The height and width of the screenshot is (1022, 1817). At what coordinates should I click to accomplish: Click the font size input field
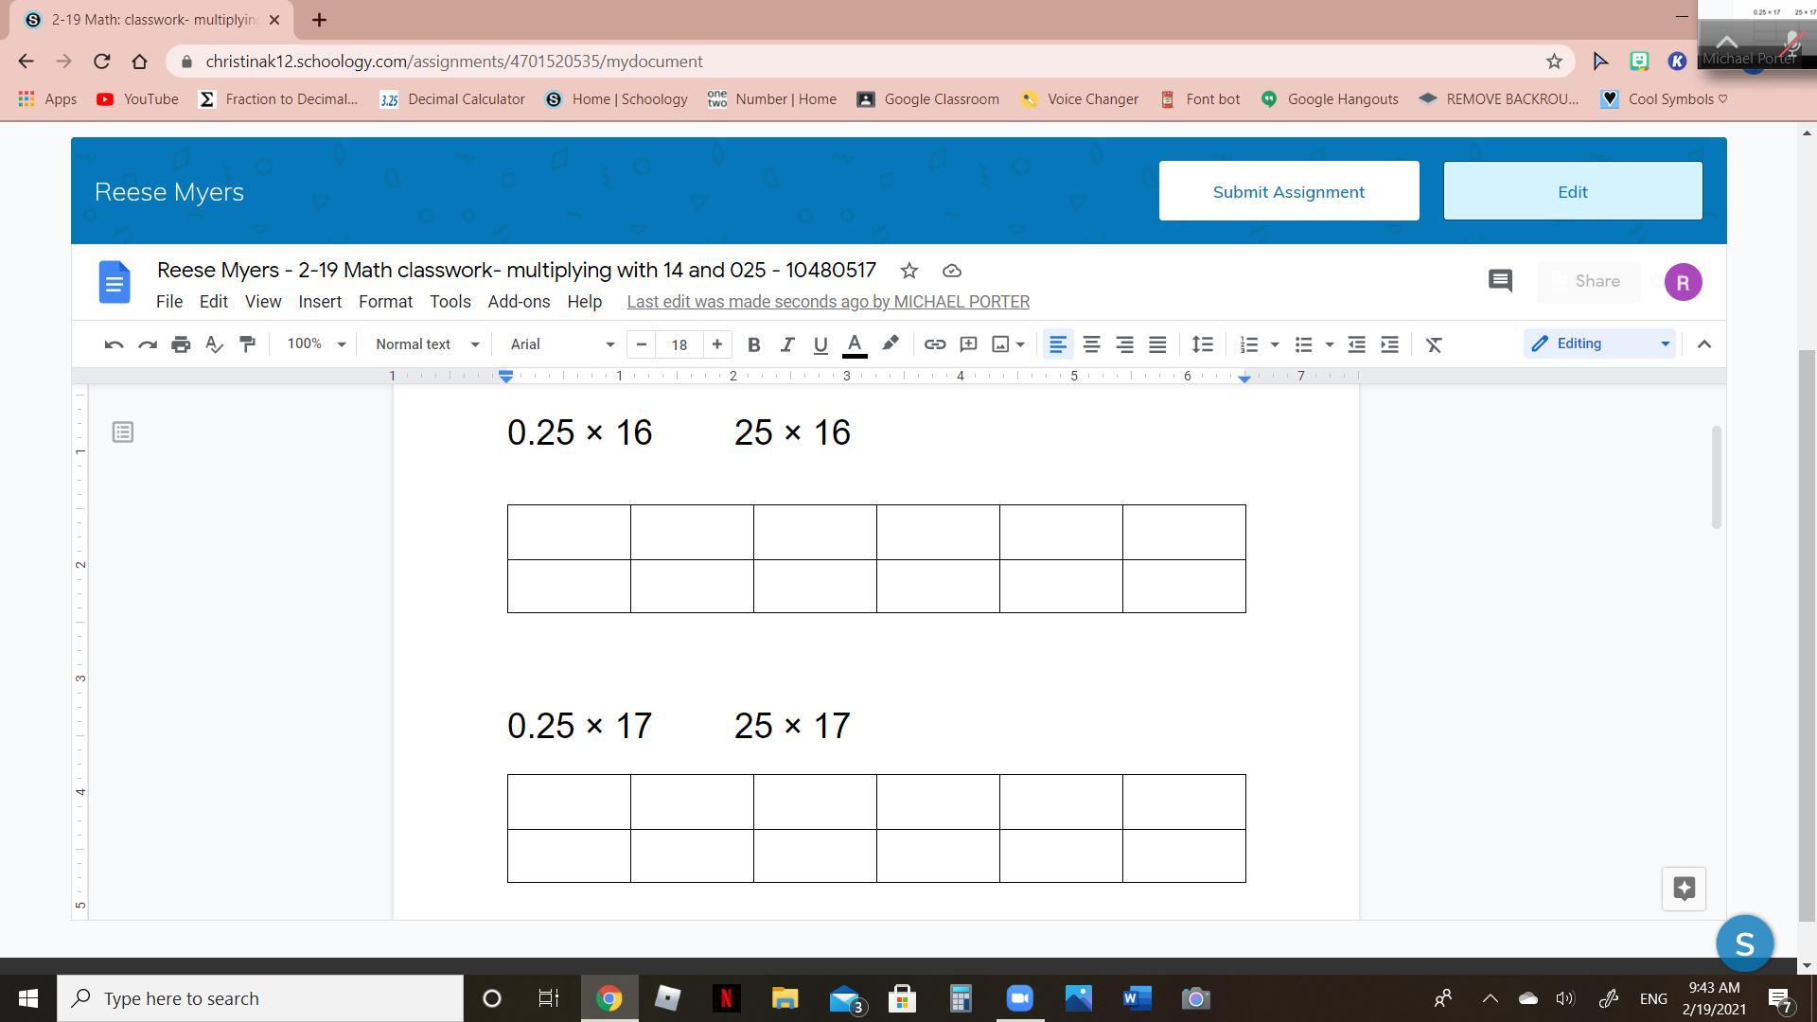(679, 344)
